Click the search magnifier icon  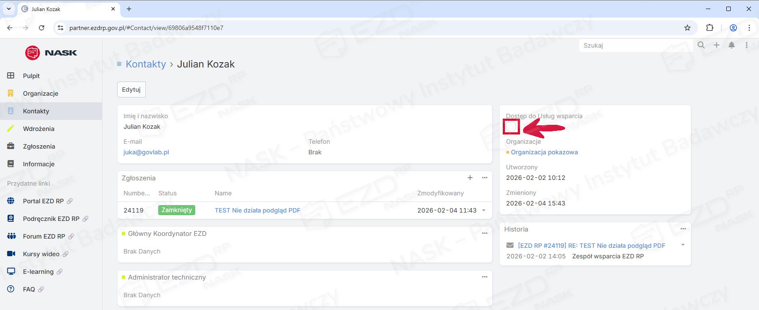(x=701, y=45)
